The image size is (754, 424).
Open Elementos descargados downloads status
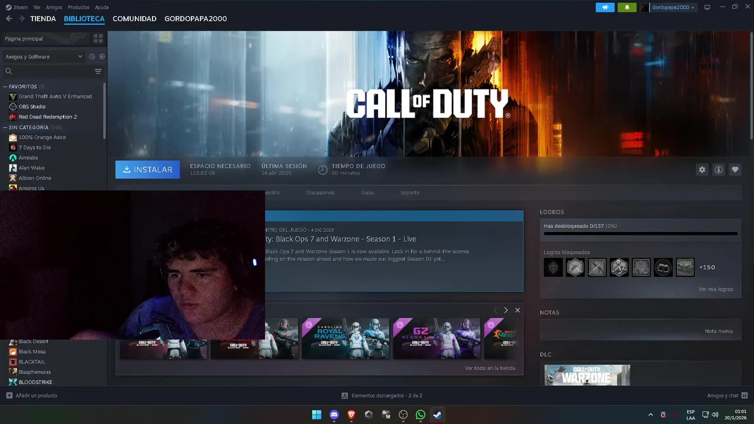[x=382, y=396]
